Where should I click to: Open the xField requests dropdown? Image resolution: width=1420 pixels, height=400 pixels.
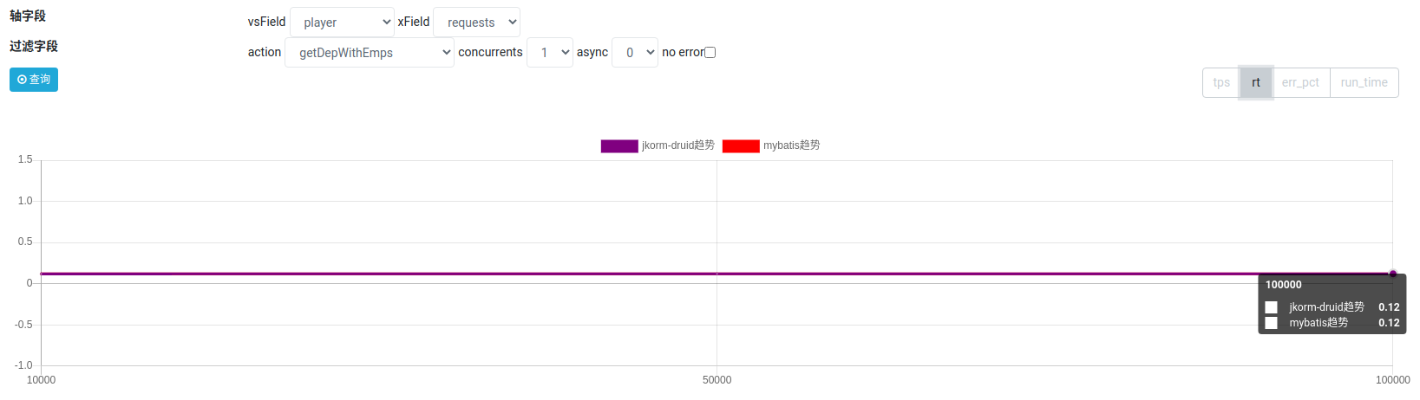476,23
